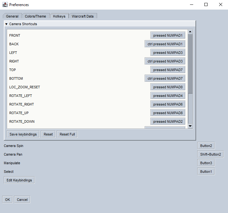Collapse the Camera Shortcuts section

[x=6, y=24]
